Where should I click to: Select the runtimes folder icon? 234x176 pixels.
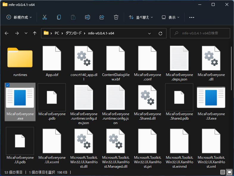[x=20, y=57]
